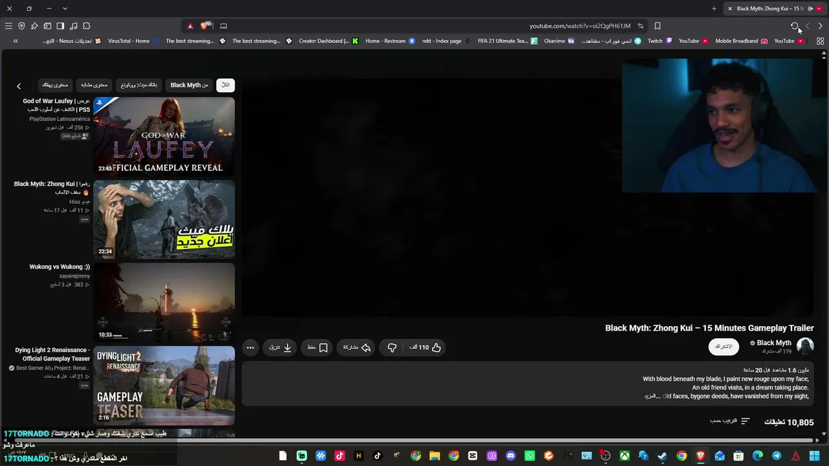Screen dimensions: 829x466
Task: Click the sayaintjimmy channel name
Action: click(74, 276)
